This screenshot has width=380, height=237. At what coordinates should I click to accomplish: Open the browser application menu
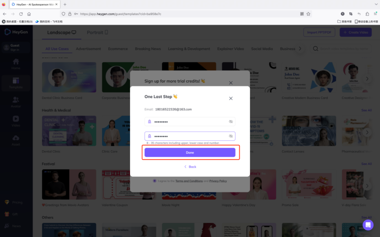pos(375,14)
